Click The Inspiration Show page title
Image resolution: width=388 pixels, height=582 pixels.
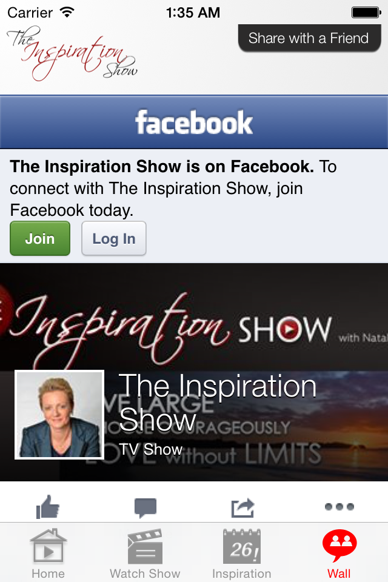point(217,403)
